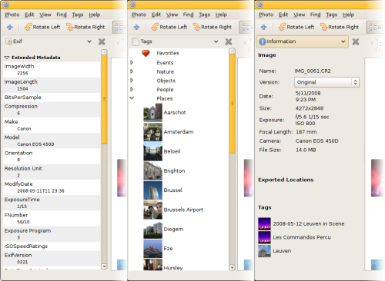The width and height of the screenshot is (385, 281).
Task: Rotate Left in the Exif window
Action: point(42,27)
